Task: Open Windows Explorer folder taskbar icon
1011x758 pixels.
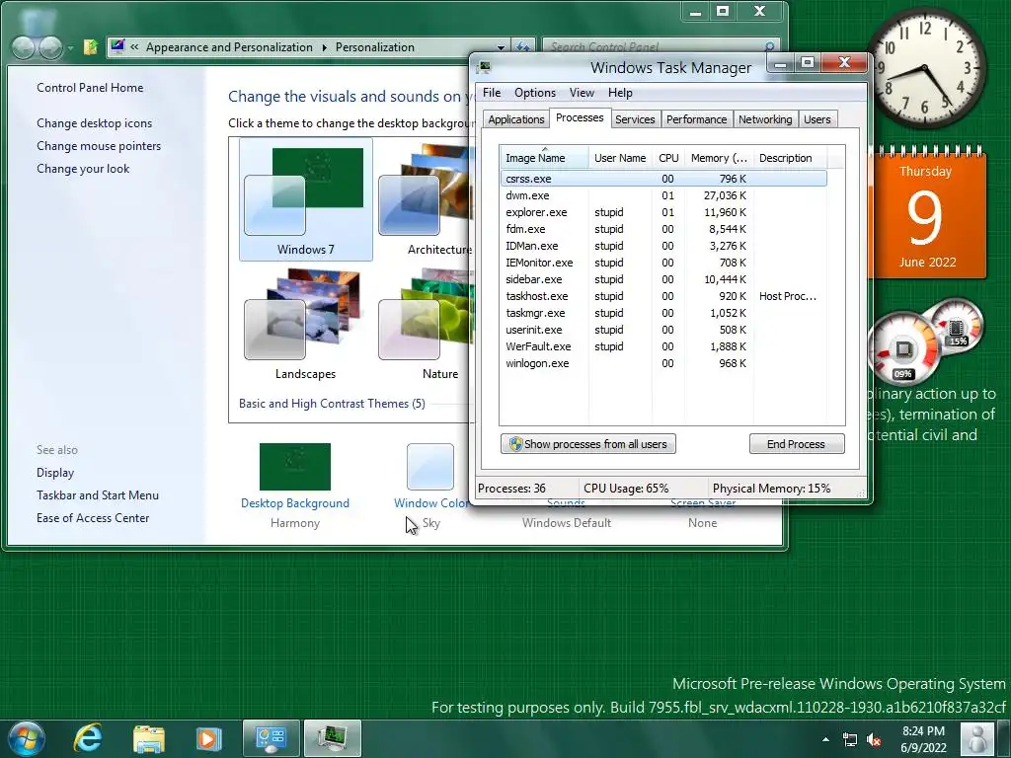Action: pos(149,738)
